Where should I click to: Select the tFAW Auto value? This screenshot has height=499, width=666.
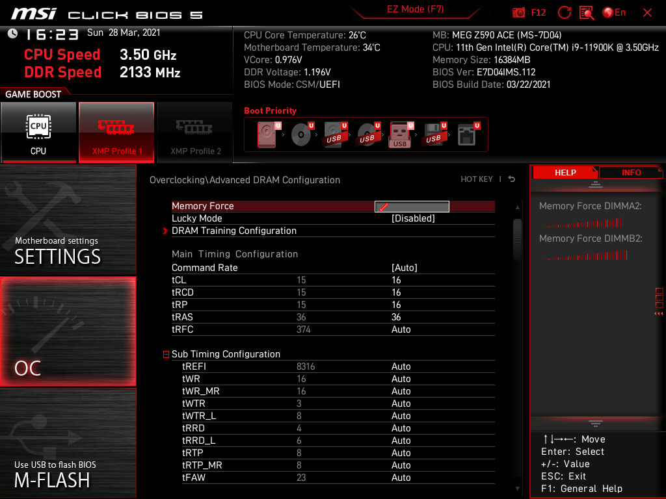(401, 478)
